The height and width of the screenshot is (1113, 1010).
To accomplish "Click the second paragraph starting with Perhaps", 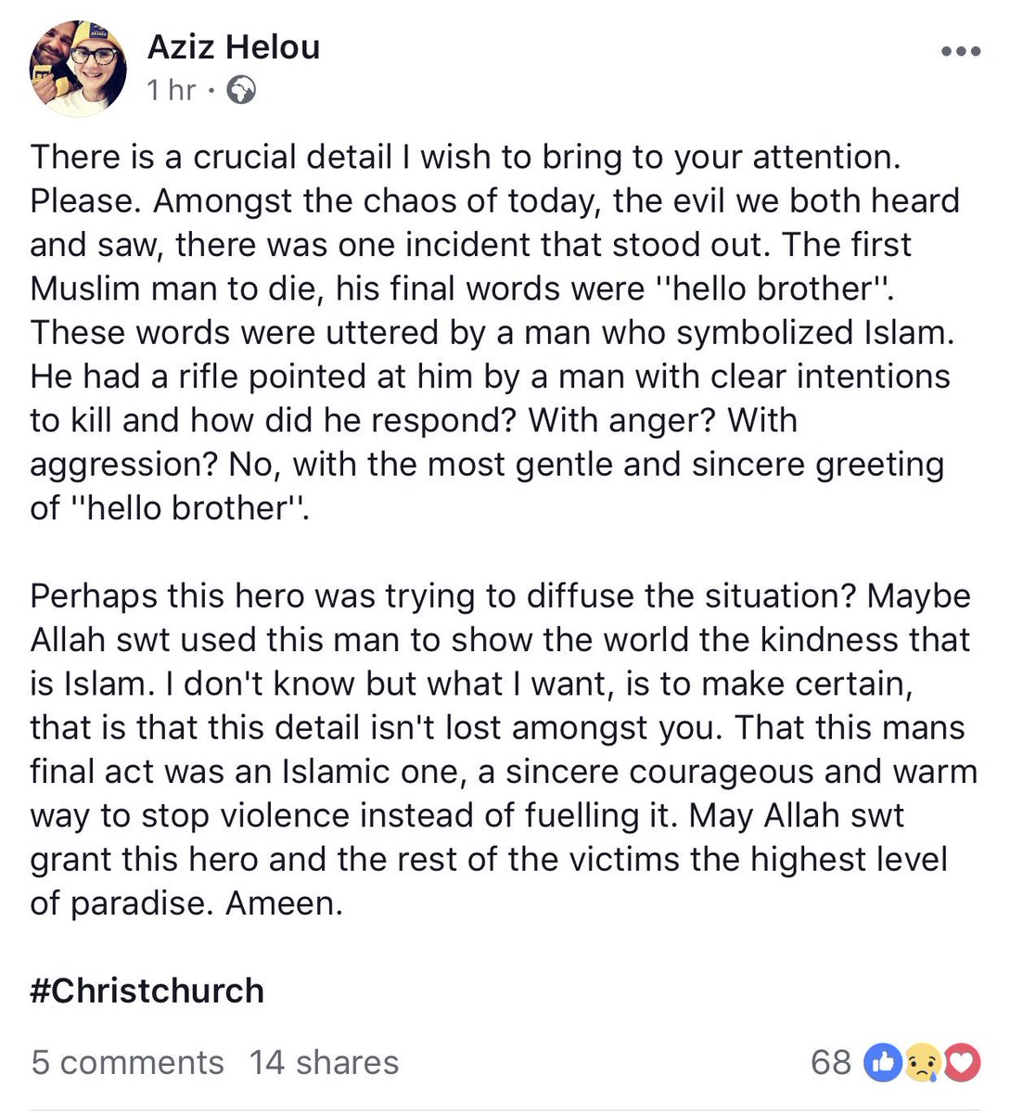I will click(x=504, y=749).
